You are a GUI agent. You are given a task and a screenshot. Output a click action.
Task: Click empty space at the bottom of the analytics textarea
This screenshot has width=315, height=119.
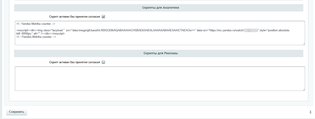160,42
